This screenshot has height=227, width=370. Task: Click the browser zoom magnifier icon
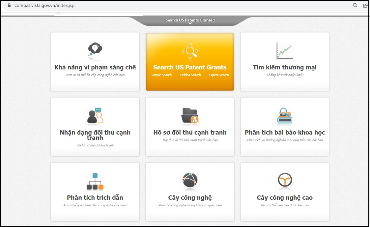point(355,5)
